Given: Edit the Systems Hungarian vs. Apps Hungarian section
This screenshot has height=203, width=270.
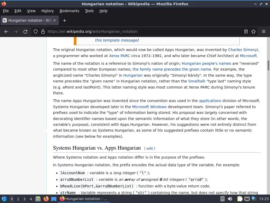Looking at the screenshot, I should (x=150, y=148).
